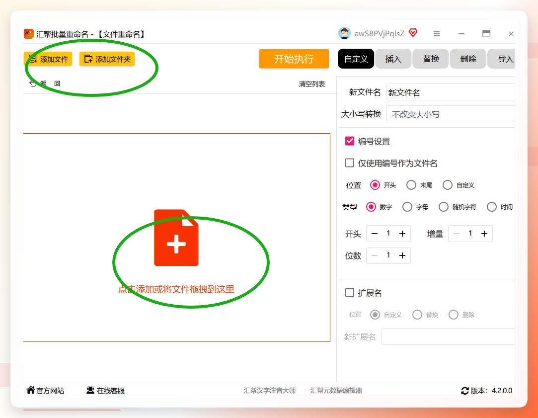Select extension 替换 radio button
The image size is (538, 418).
point(417,315)
